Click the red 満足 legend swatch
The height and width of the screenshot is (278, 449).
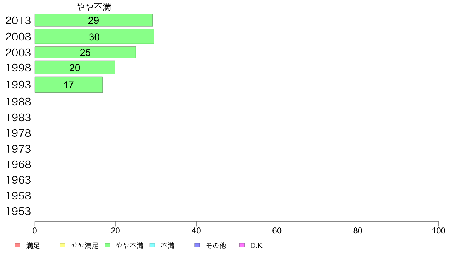[18, 246]
